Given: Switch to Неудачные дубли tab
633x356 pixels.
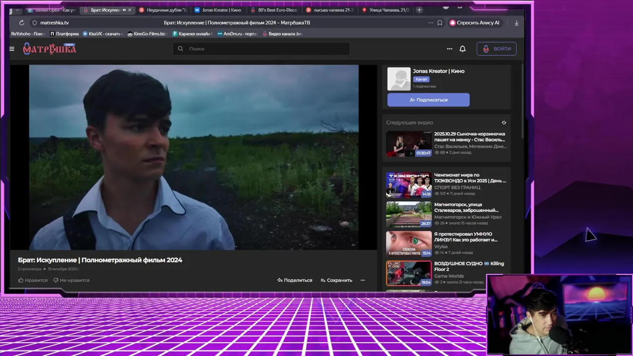Looking at the screenshot, I should coord(163,10).
